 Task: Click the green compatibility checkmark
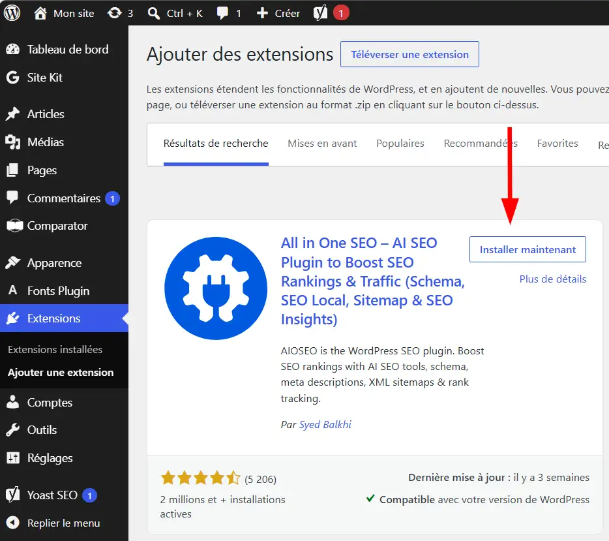tap(370, 498)
